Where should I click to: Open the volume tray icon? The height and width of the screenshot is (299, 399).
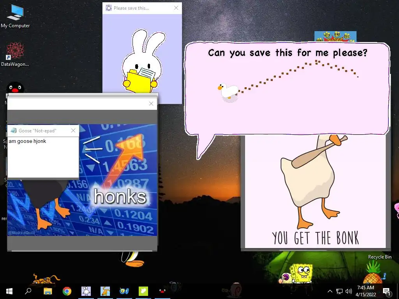349,291
